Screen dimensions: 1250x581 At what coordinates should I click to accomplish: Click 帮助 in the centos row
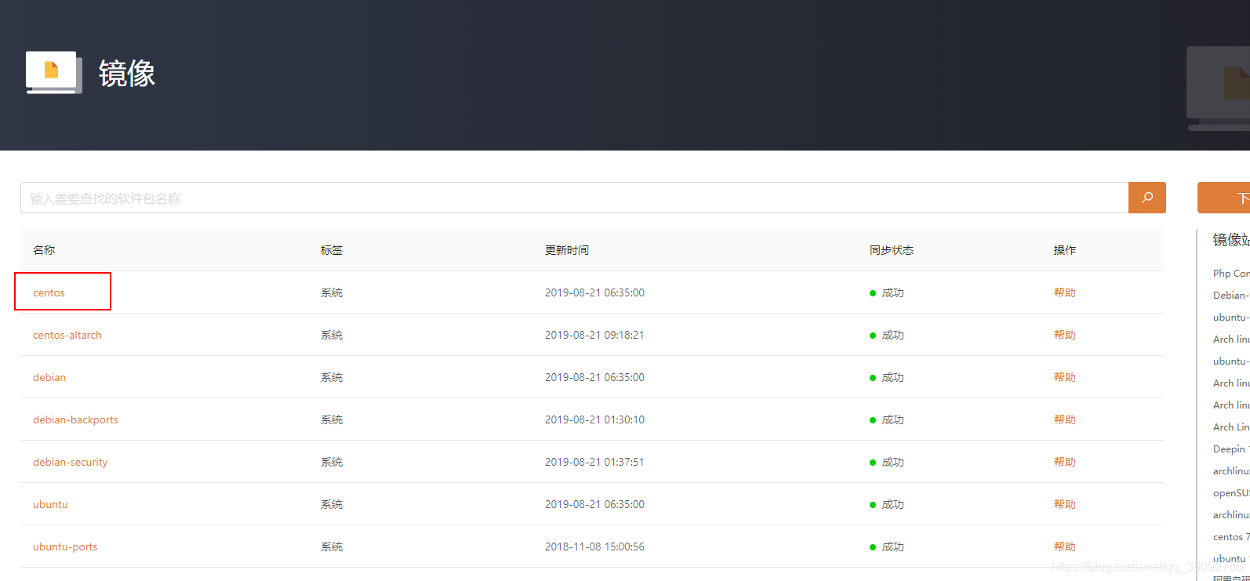(x=1064, y=292)
